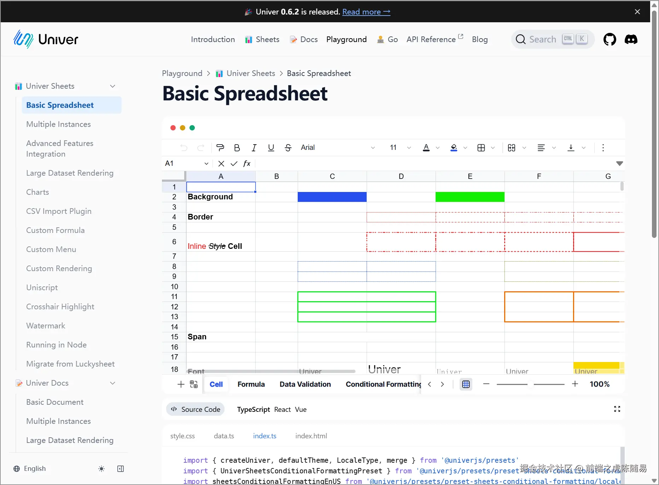Open the fill color dropdown arrow

tap(465, 148)
